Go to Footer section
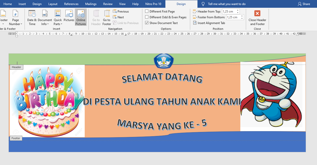317x165 pixels. click(107, 18)
